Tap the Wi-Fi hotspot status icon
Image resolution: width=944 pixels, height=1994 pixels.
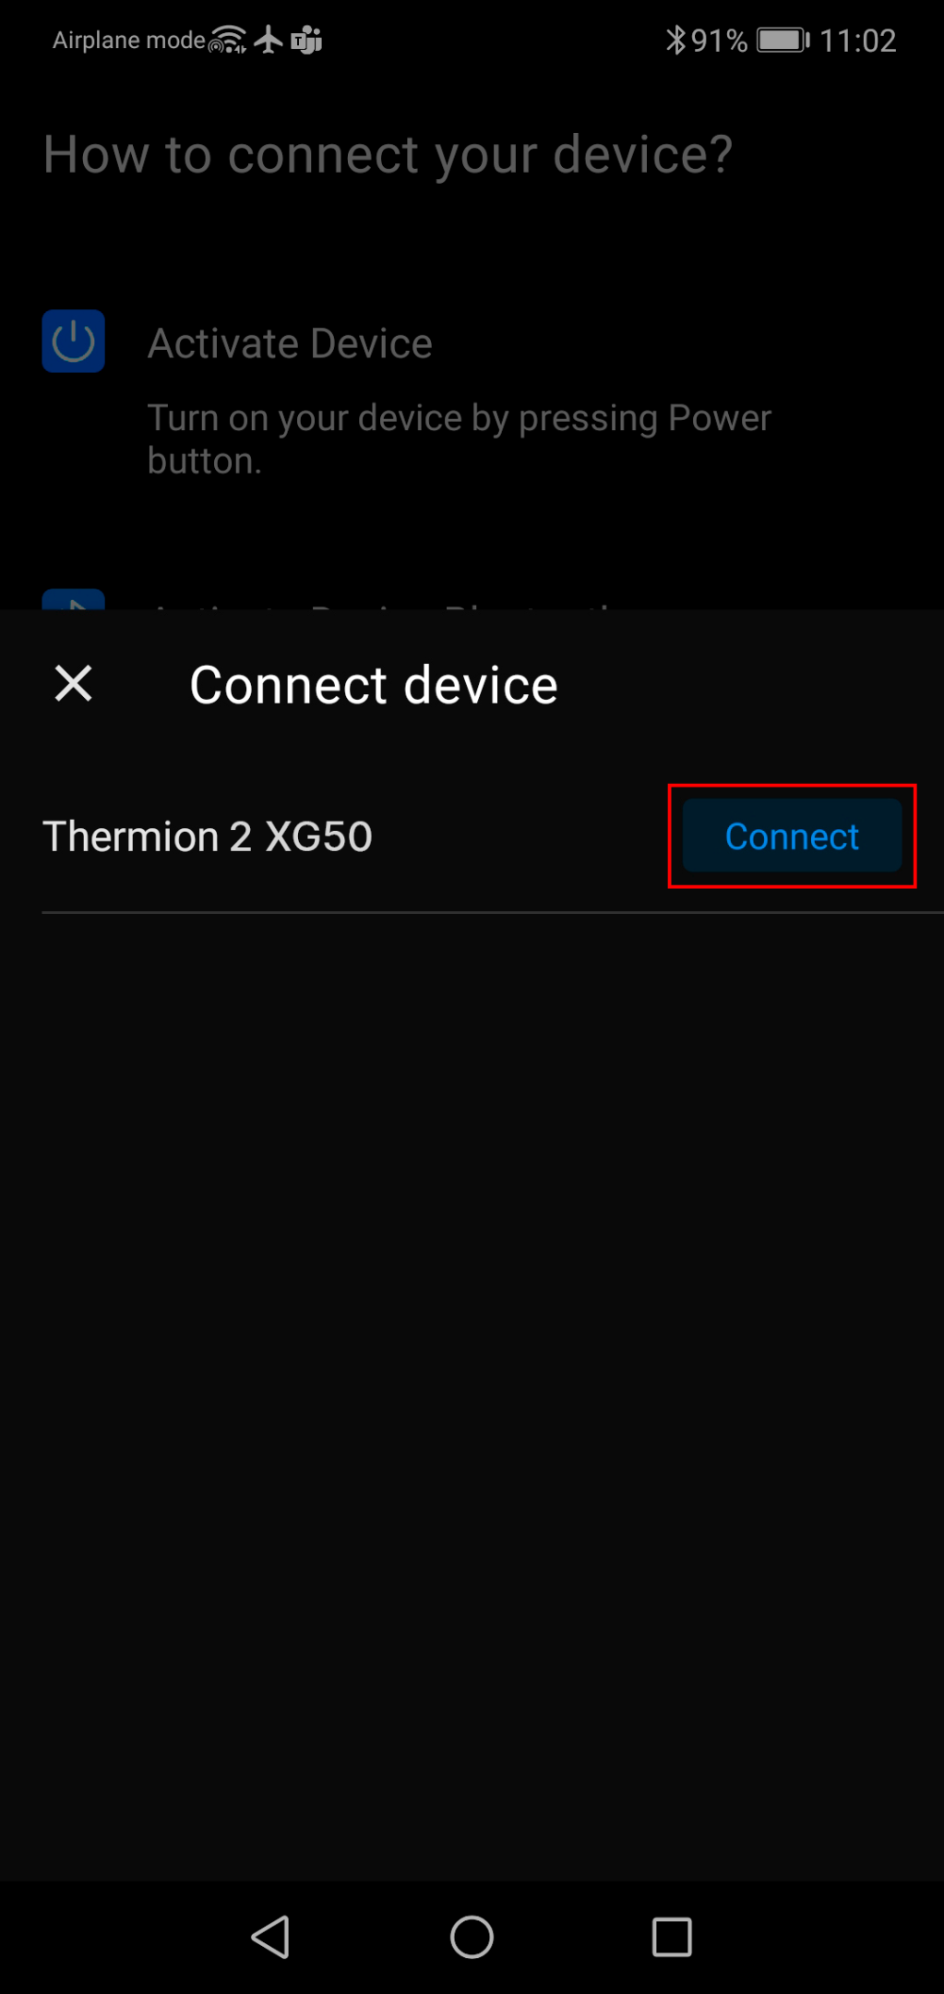pyautogui.click(x=228, y=40)
